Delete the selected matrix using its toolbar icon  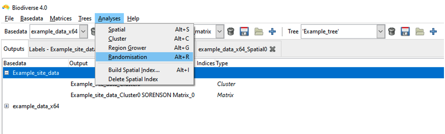point(231,31)
